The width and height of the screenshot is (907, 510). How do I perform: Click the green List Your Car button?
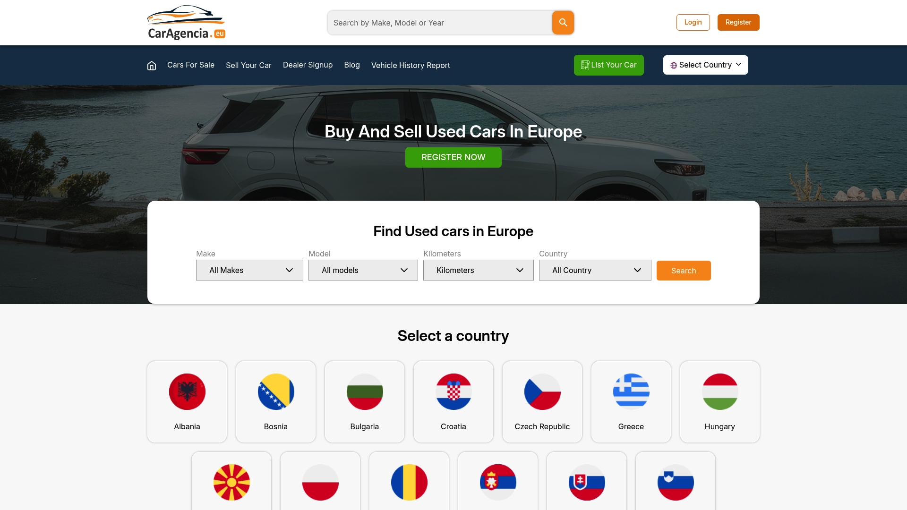click(608, 65)
